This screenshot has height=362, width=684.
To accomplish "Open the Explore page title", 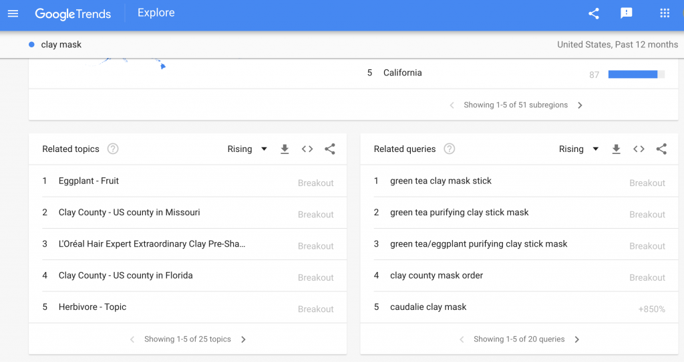I will 156,13.
